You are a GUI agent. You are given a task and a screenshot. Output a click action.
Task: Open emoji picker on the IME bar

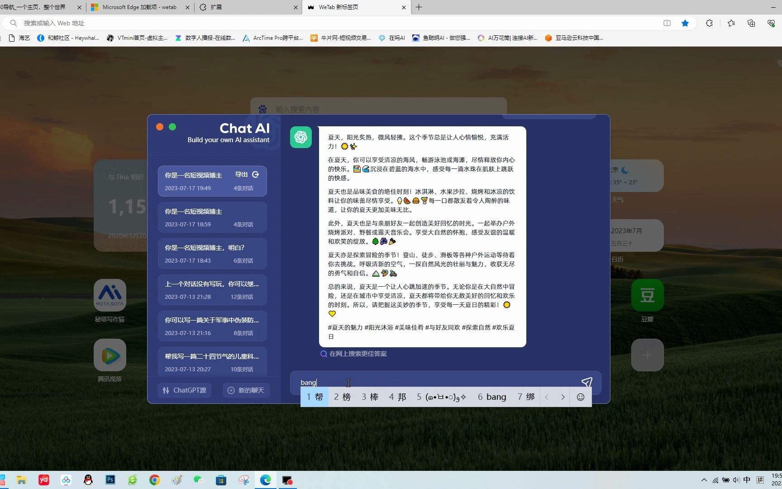[581, 397]
